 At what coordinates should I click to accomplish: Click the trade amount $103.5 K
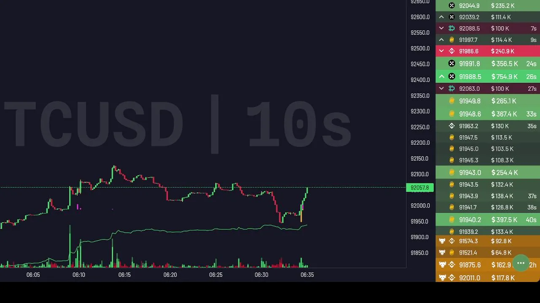pyautogui.click(x=502, y=149)
